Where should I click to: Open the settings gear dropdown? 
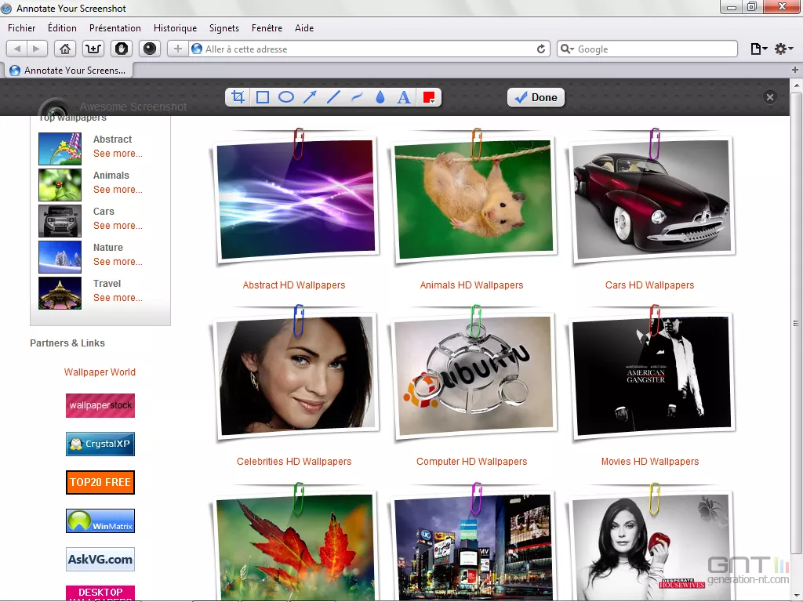click(782, 49)
